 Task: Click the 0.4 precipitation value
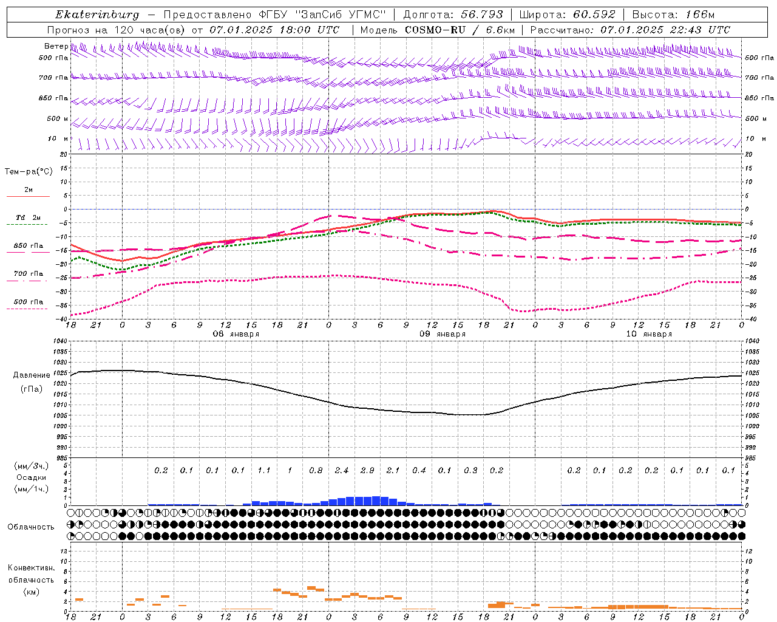click(419, 470)
